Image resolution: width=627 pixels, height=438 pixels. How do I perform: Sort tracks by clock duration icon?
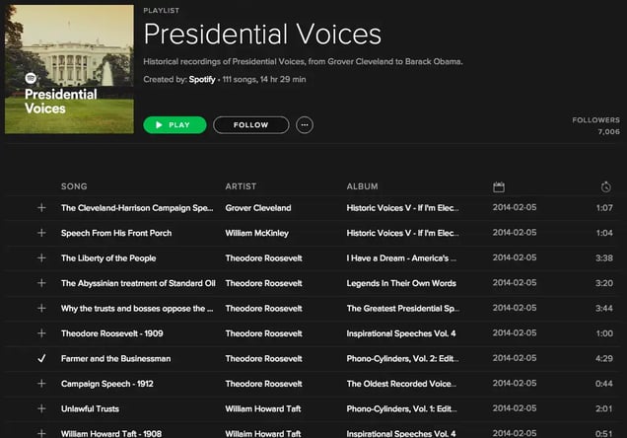(606, 186)
